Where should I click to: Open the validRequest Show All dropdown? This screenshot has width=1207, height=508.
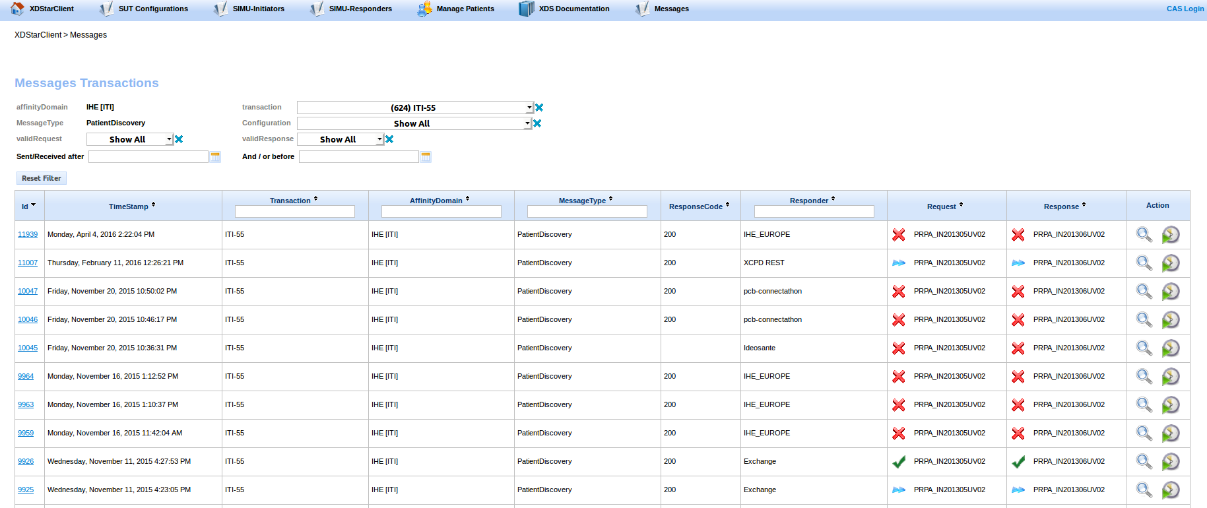(129, 139)
